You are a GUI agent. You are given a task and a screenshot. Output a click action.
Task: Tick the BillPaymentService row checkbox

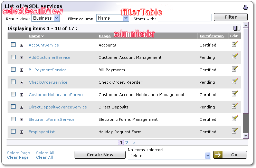(x=13, y=70)
